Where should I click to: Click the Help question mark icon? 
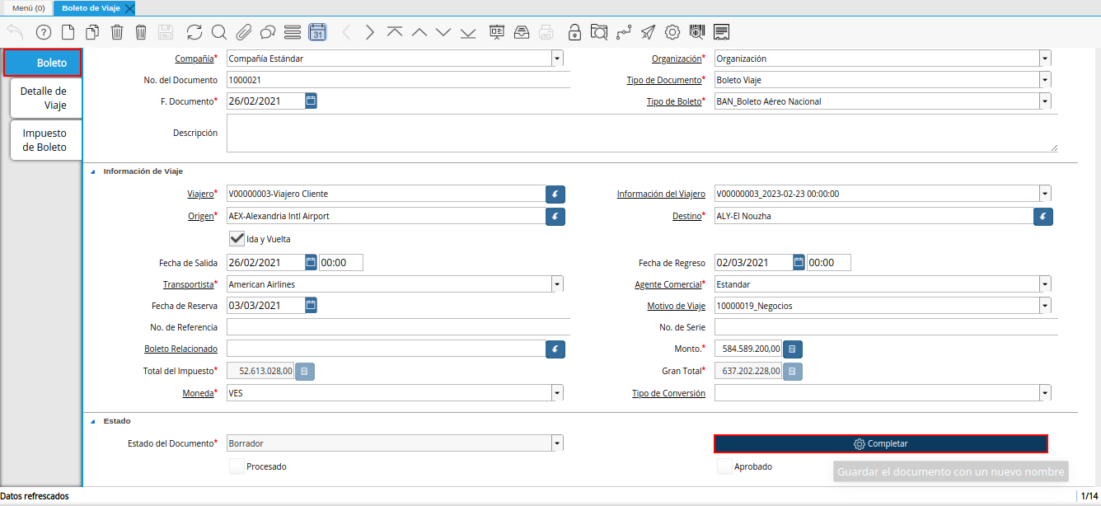tap(44, 32)
